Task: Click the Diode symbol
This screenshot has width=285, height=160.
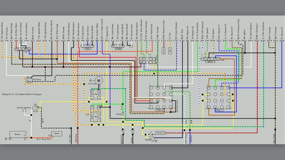Action: 123,114
